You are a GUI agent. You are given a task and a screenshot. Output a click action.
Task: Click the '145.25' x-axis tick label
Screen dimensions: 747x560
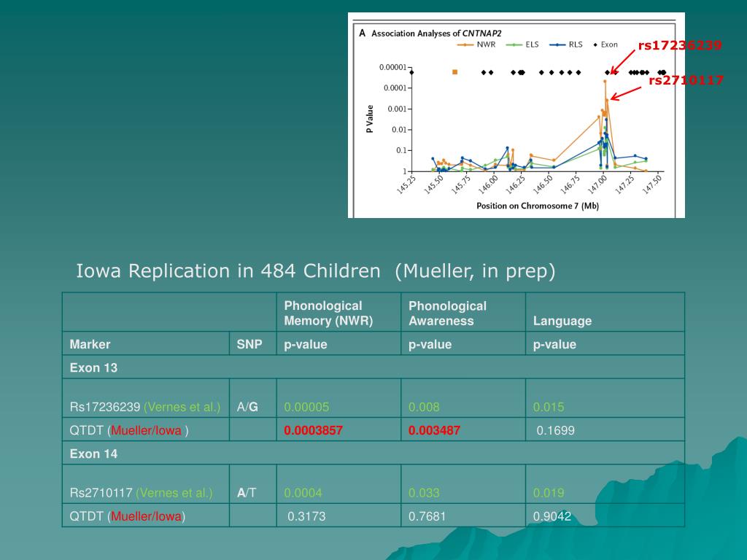(406, 184)
